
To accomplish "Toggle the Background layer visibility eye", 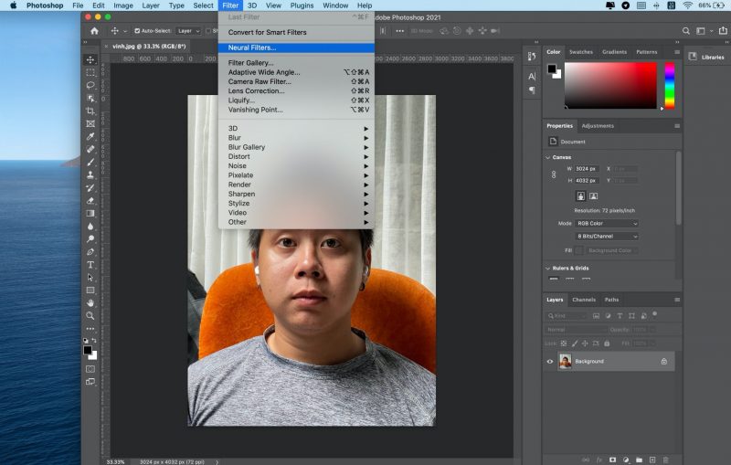I will pos(550,362).
